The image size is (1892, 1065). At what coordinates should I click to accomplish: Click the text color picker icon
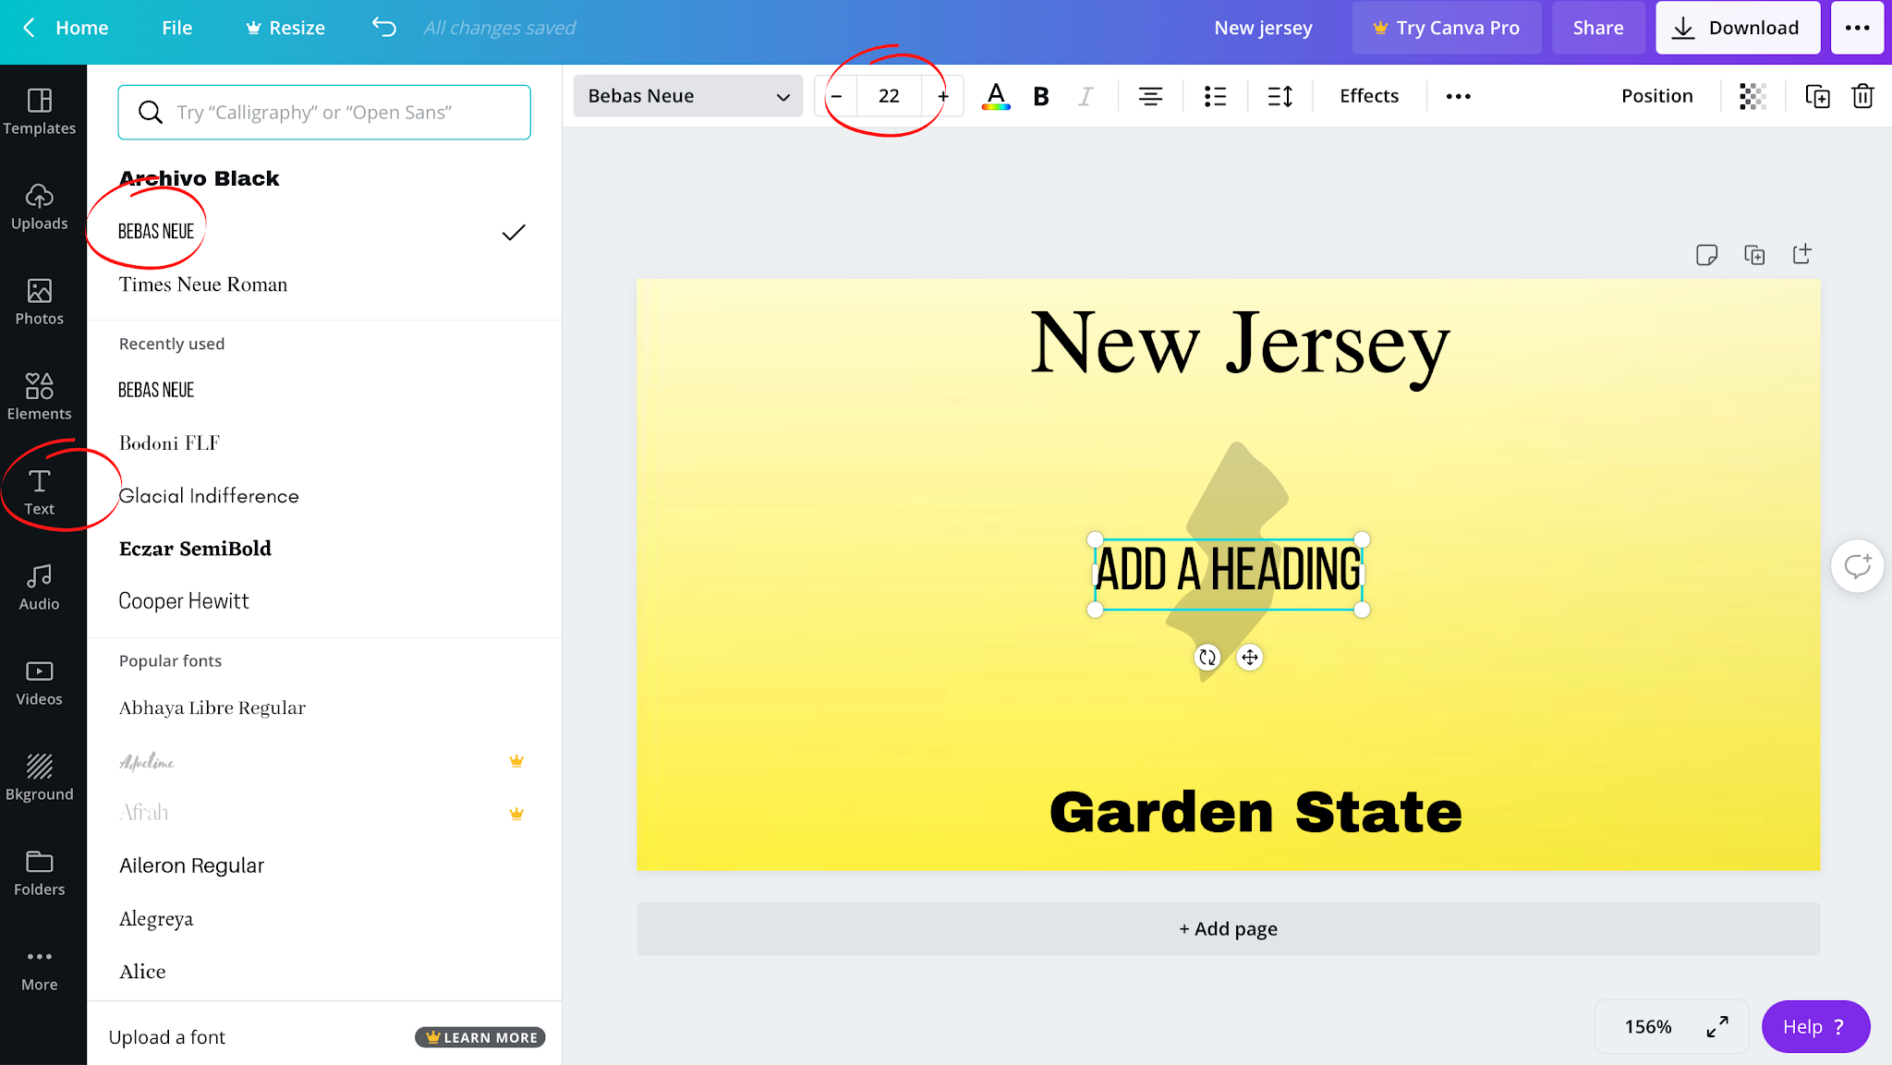(995, 96)
